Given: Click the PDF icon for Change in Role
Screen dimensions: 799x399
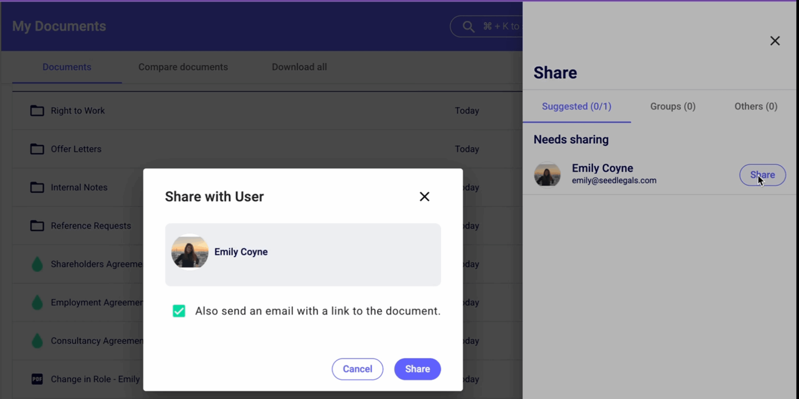Looking at the screenshot, I should pyautogui.click(x=37, y=379).
